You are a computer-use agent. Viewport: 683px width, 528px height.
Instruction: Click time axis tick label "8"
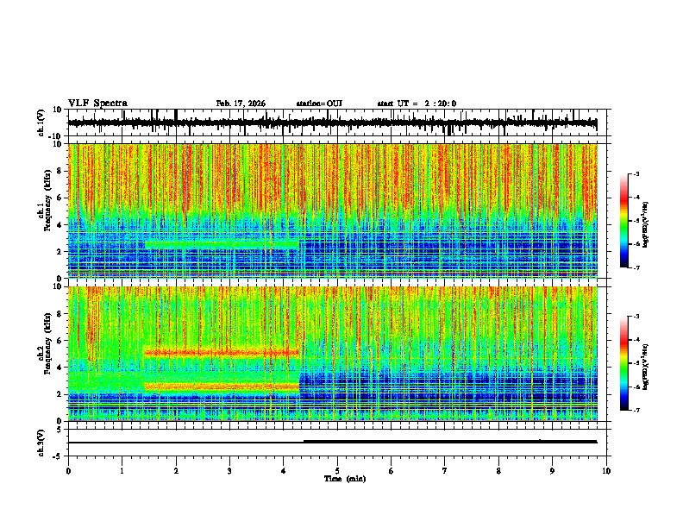(x=498, y=471)
